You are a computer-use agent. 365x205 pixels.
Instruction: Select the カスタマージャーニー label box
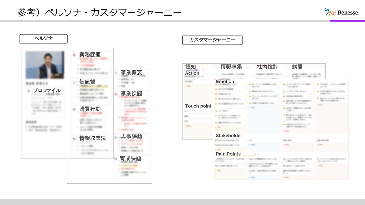pyautogui.click(x=212, y=40)
